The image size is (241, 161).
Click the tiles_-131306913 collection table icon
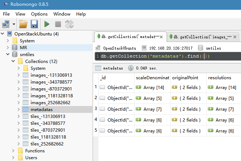26,116
